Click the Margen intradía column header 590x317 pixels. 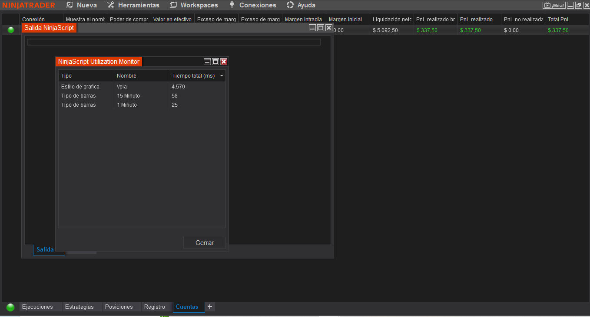pyautogui.click(x=304, y=20)
